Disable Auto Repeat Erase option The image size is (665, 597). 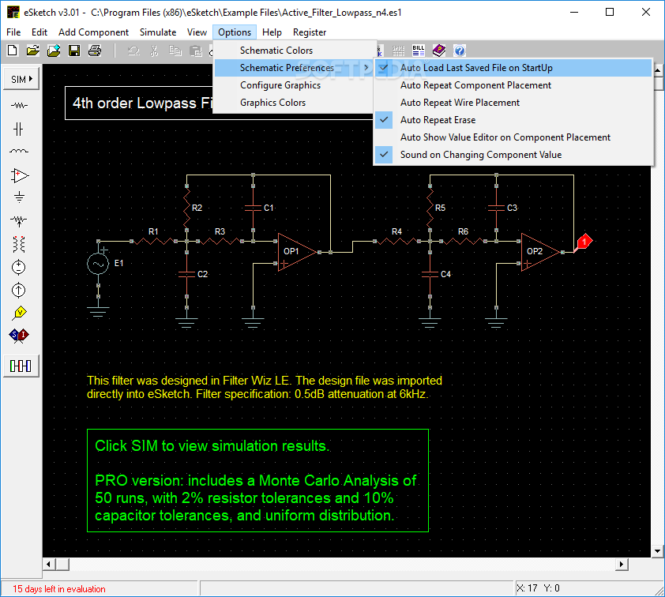[x=513, y=120]
